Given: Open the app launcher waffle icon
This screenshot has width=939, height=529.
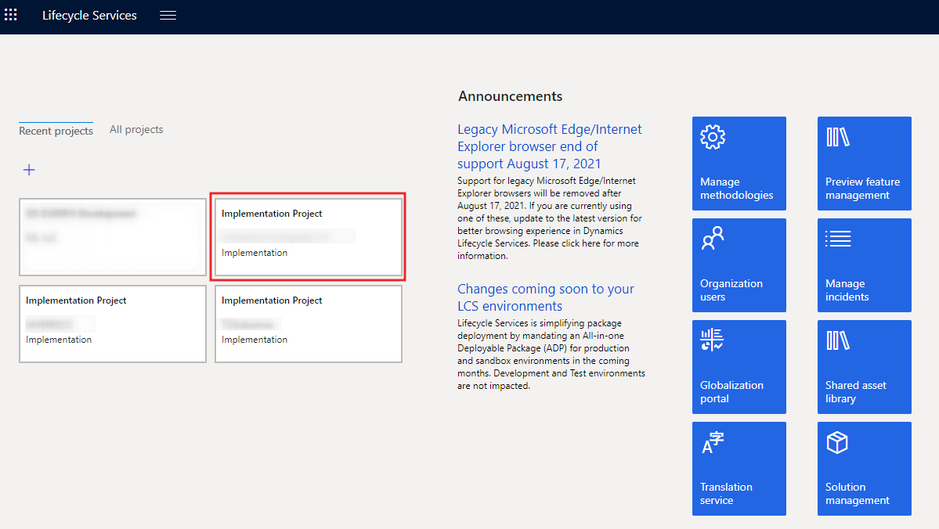Looking at the screenshot, I should (11, 16).
